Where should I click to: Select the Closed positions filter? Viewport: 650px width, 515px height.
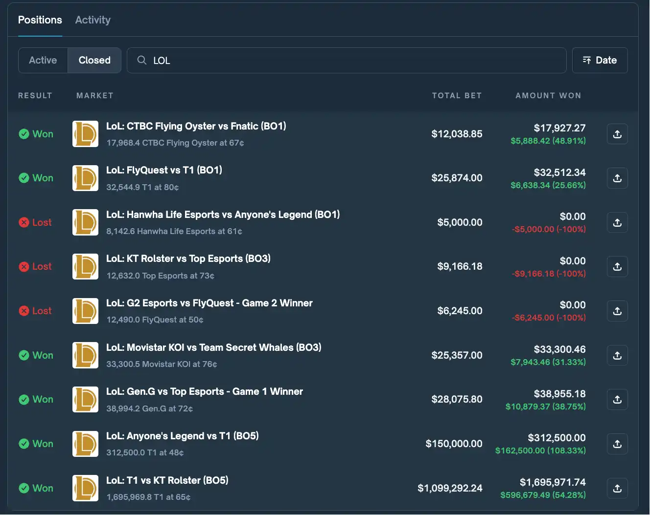[x=94, y=60]
